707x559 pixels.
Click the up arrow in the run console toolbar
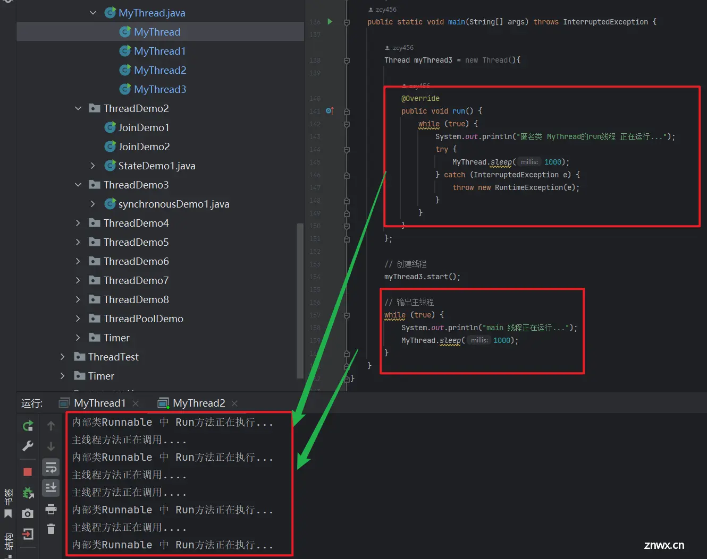pos(51,426)
